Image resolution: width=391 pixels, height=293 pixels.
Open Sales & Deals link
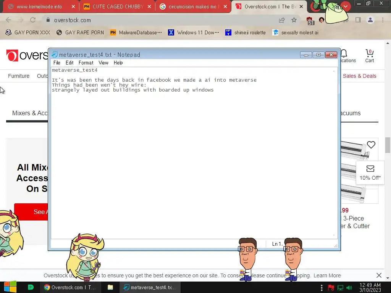pos(359,76)
